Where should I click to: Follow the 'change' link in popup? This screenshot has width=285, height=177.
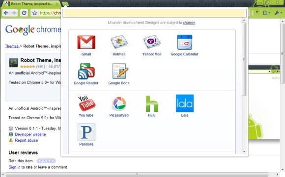189,23
